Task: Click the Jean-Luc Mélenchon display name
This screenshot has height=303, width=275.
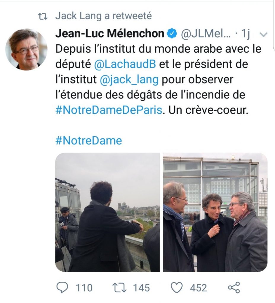Action: pyautogui.click(x=109, y=34)
